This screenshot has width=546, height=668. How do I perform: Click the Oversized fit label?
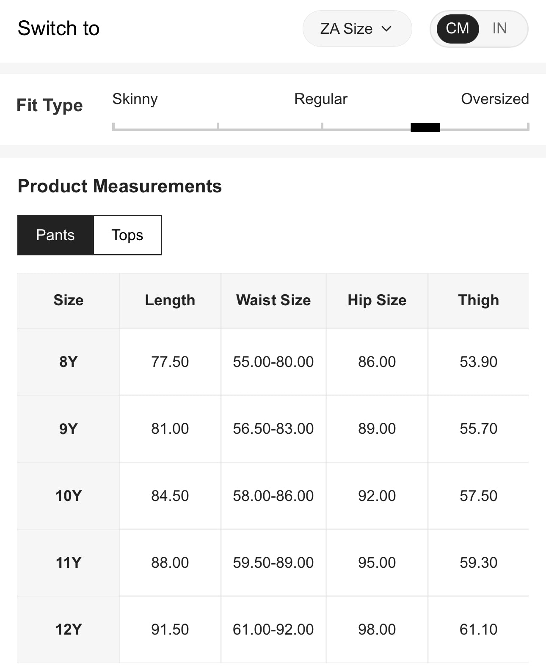tap(494, 99)
